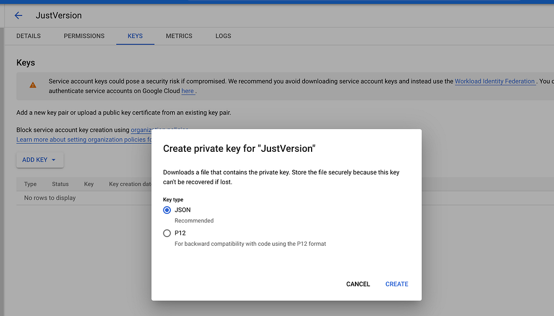Viewport: 554px width, 316px height.
Task: Click the 'Key type' label
Action: click(x=173, y=200)
